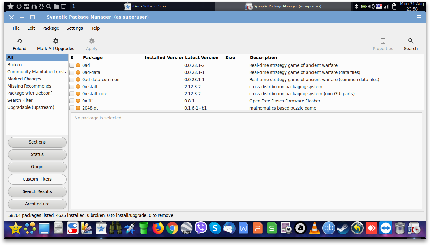Click the Sections filter button
This screenshot has height=245, width=430.
37,142
